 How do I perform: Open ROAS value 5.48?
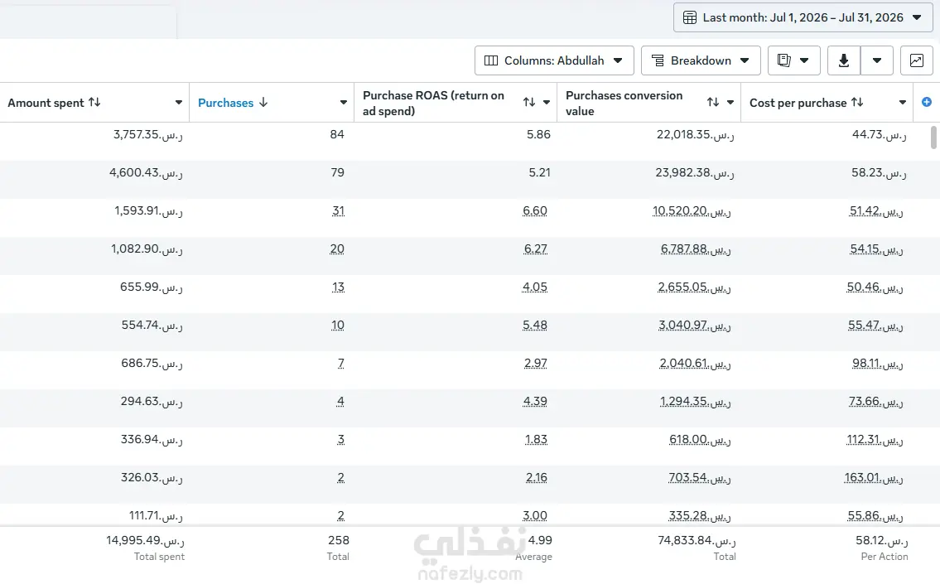(535, 325)
